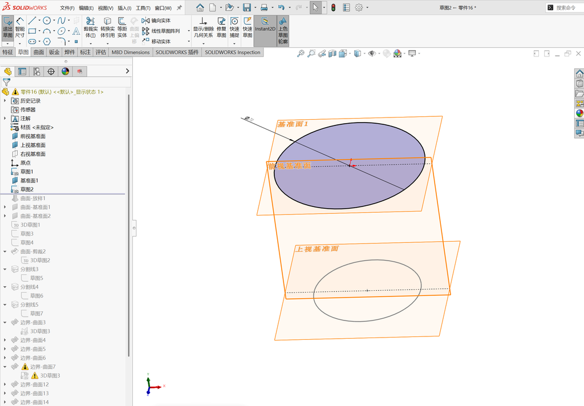Screen dimensions: 584x406
Task: Open the Trim Entities dropdown arrow
Action: click(91, 43)
